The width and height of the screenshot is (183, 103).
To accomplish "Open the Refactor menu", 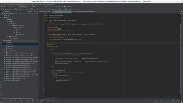I will click(x=28, y=4).
